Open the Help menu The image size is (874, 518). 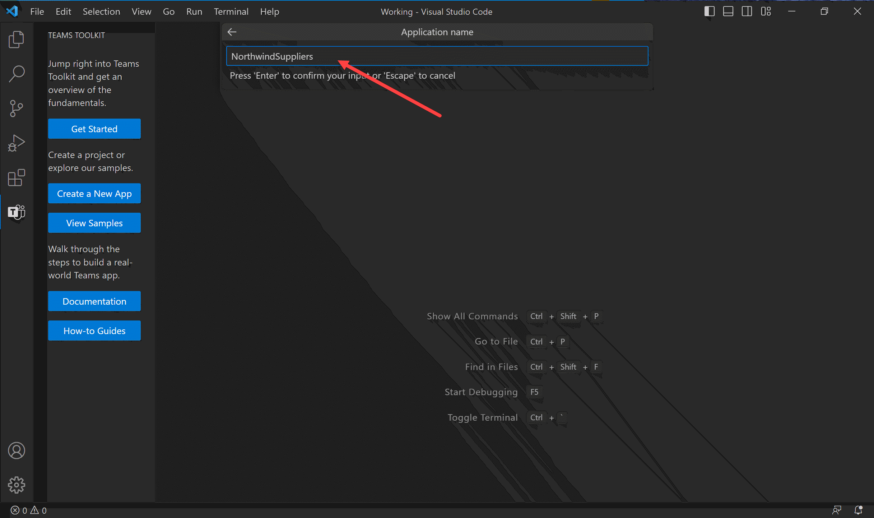pos(270,11)
